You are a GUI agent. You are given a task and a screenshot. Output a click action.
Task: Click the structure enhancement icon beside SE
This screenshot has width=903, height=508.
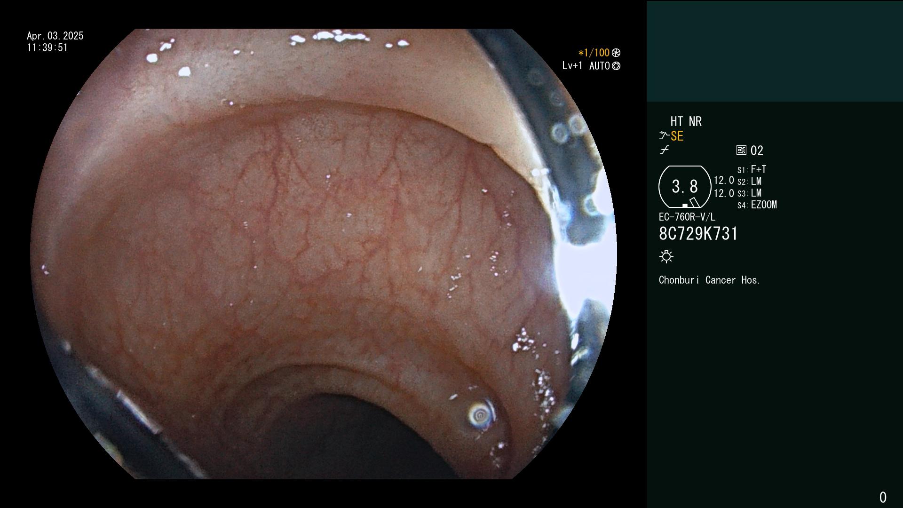(x=664, y=136)
